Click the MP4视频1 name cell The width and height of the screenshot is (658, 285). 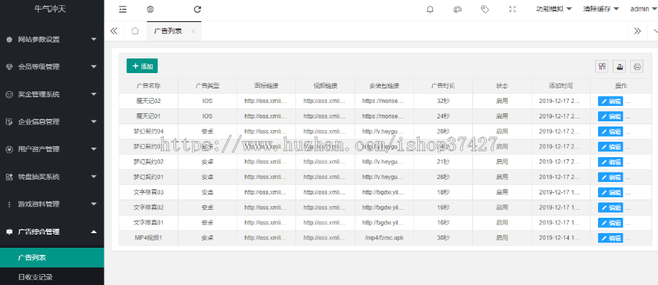(148, 238)
